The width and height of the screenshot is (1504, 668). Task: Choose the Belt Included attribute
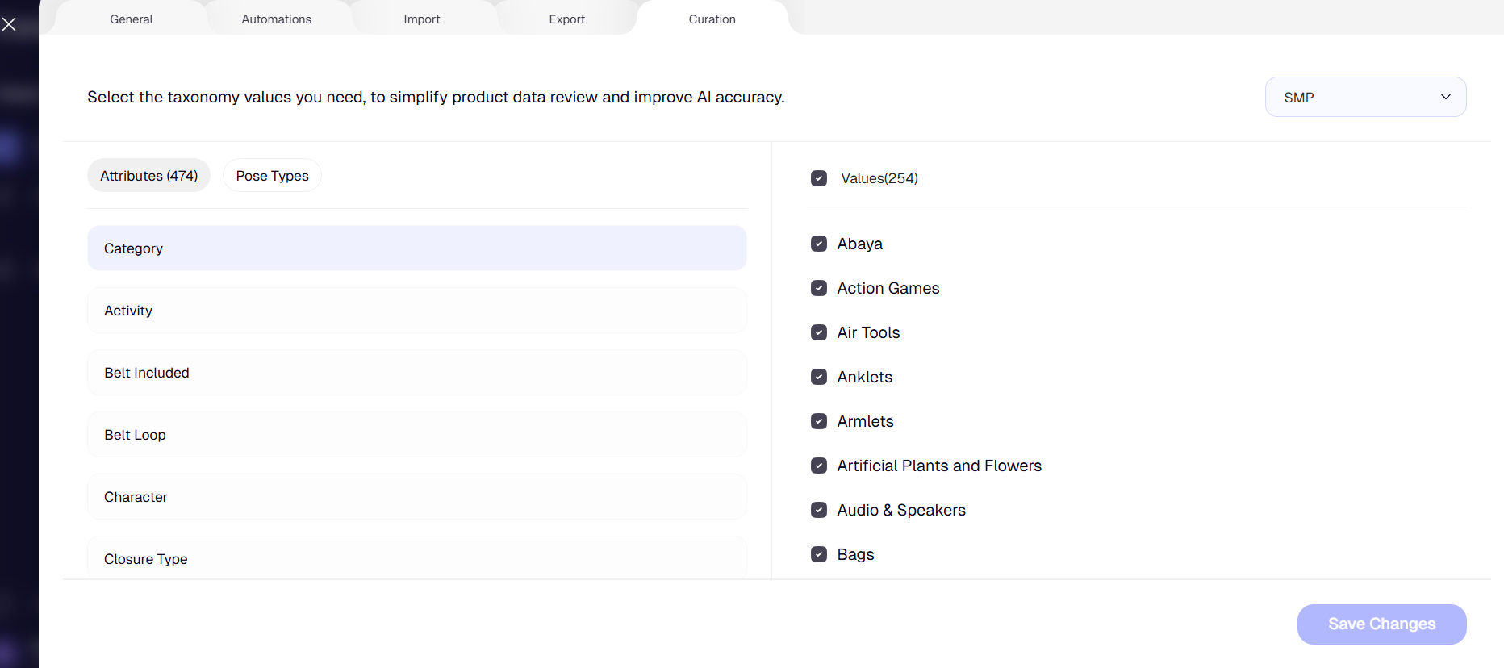(x=416, y=373)
